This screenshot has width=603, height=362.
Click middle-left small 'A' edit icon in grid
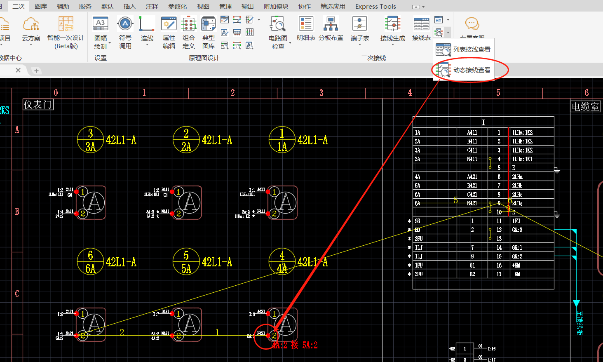(x=225, y=32)
